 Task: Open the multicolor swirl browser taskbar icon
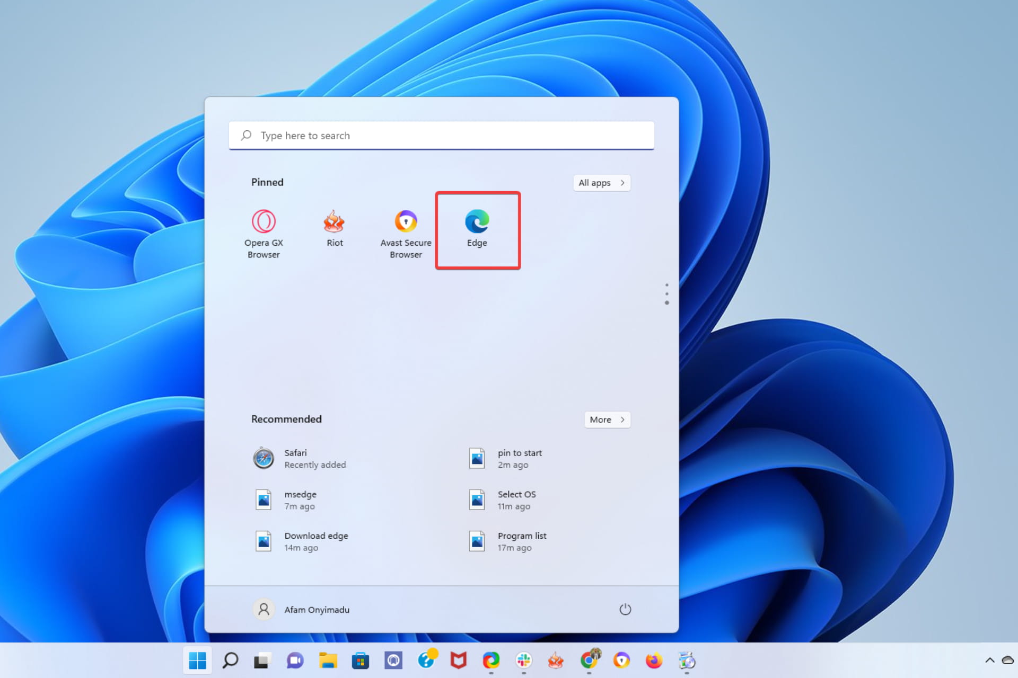pyautogui.click(x=491, y=660)
